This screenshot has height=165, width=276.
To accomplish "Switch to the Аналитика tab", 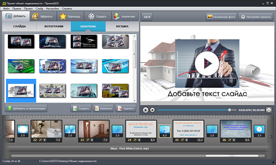I will coord(124,16).
